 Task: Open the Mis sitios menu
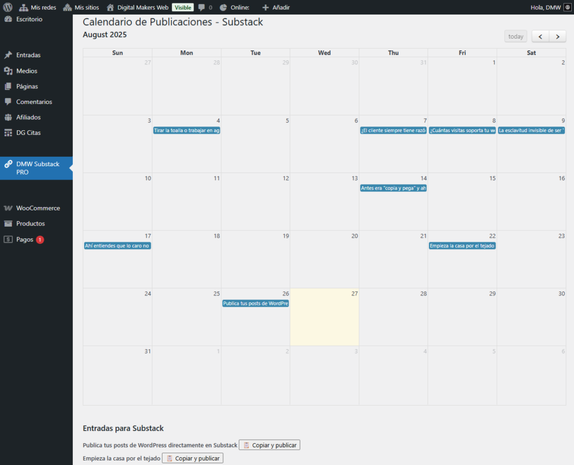click(80, 7)
